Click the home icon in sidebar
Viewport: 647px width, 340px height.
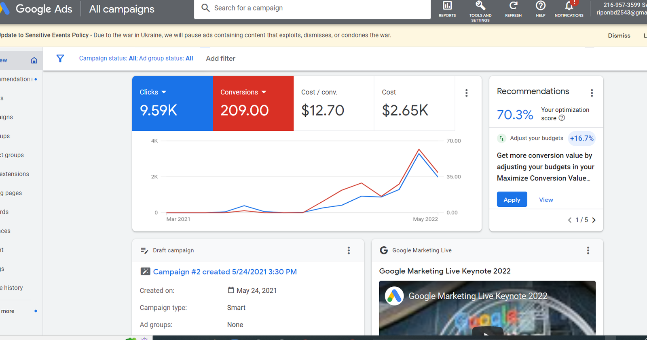(34, 60)
